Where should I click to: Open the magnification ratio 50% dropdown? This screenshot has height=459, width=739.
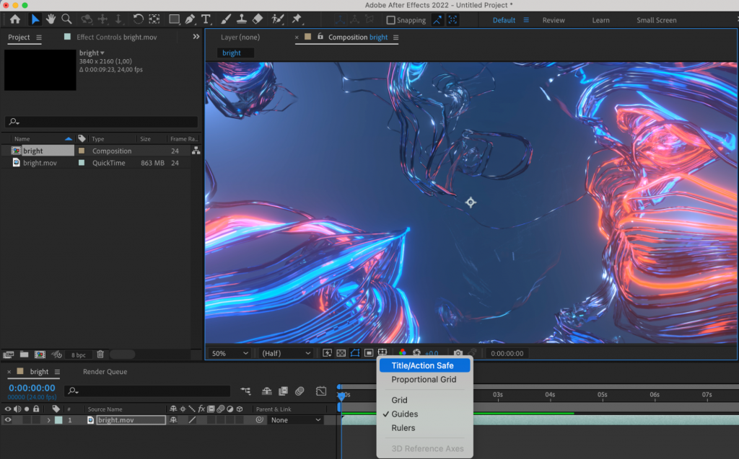click(x=229, y=353)
